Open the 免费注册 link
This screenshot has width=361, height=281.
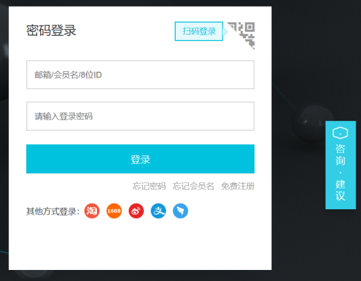238,186
